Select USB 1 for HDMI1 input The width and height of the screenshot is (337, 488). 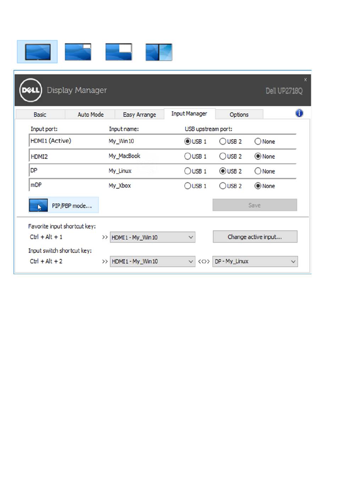[188, 141]
